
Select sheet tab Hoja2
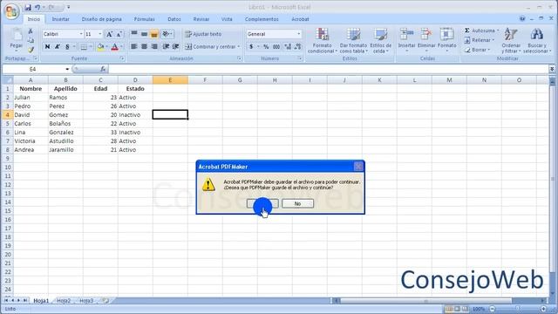(64, 301)
